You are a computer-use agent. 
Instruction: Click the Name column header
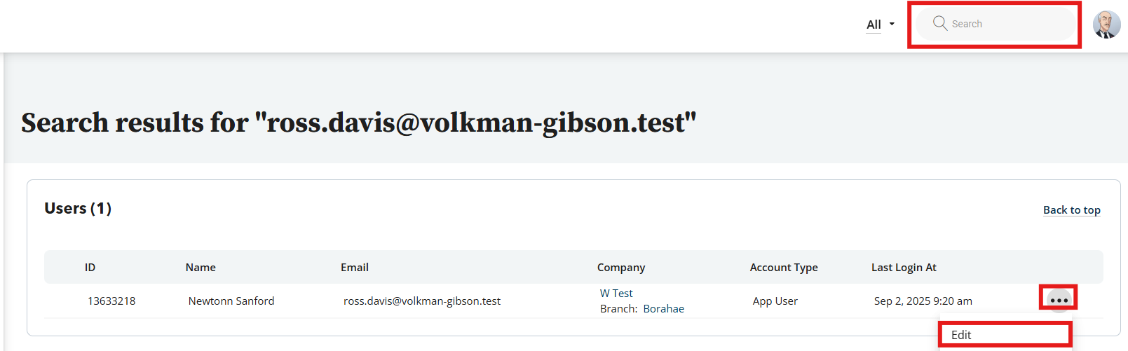point(201,267)
